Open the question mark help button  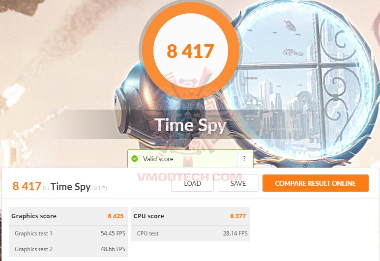(x=244, y=159)
